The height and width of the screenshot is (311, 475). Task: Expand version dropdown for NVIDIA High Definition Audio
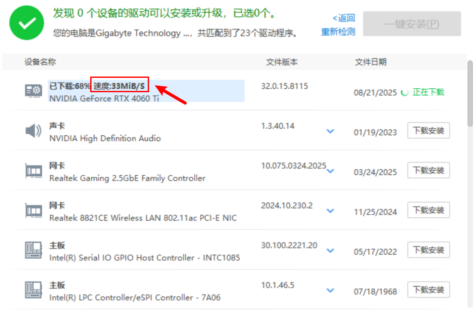point(330,131)
